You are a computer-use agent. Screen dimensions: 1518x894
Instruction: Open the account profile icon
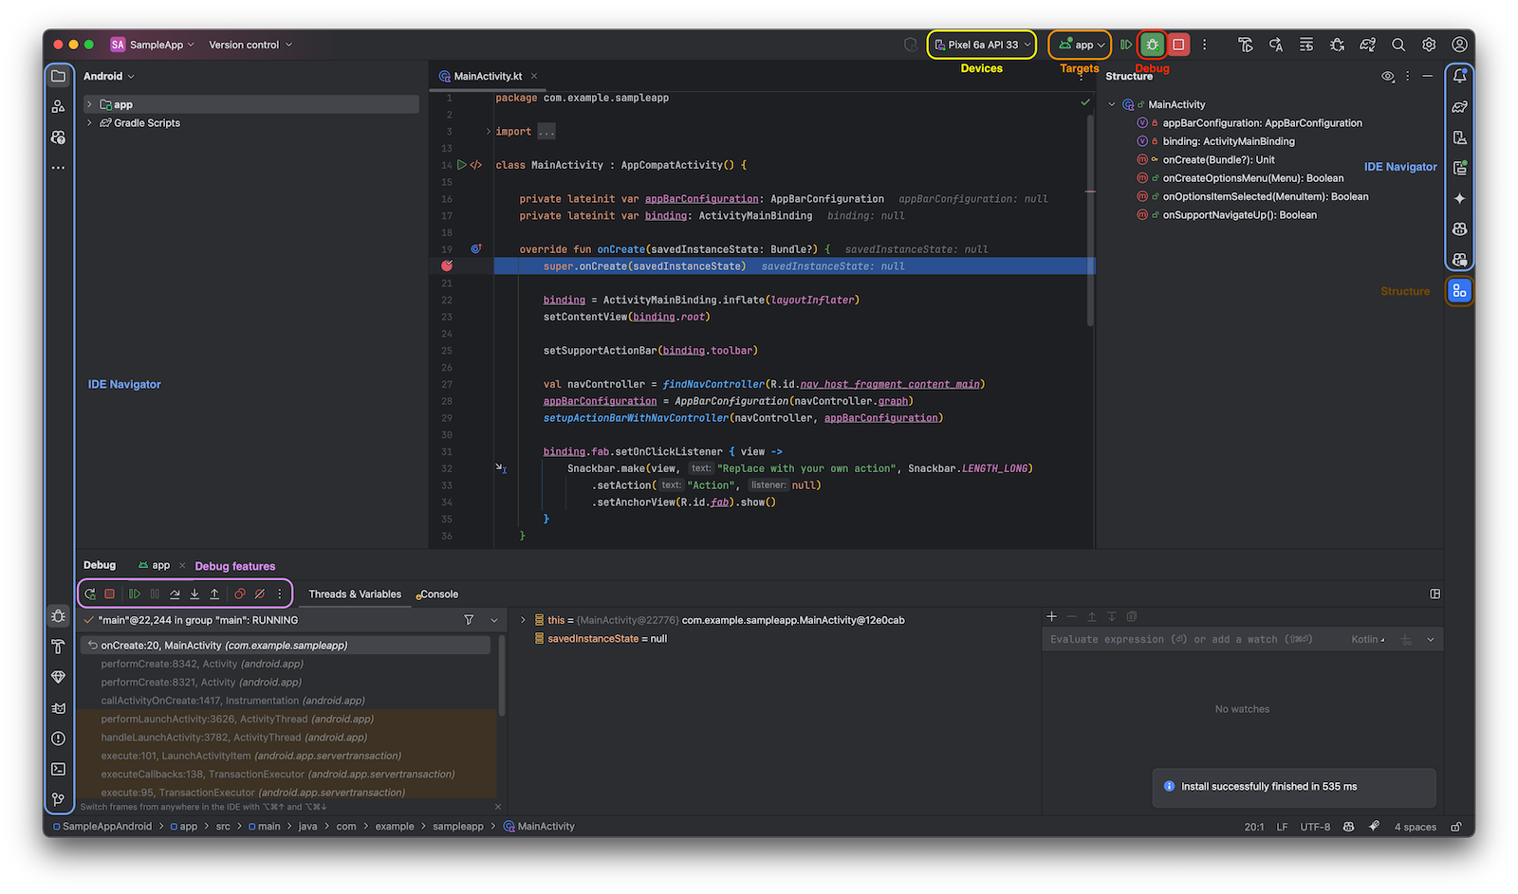tap(1459, 45)
